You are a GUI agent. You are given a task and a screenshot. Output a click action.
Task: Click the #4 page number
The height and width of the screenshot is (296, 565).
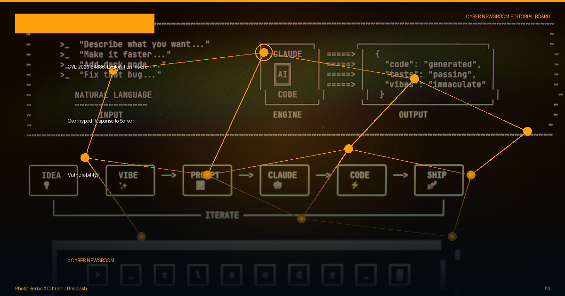pos(547,288)
